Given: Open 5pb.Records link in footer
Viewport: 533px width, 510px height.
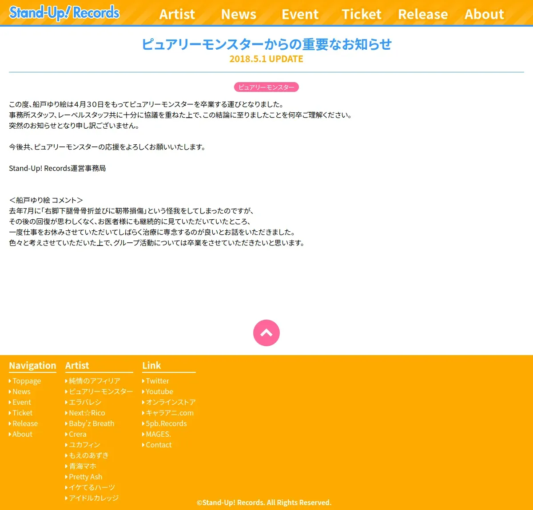Looking at the screenshot, I should click(164, 423).
